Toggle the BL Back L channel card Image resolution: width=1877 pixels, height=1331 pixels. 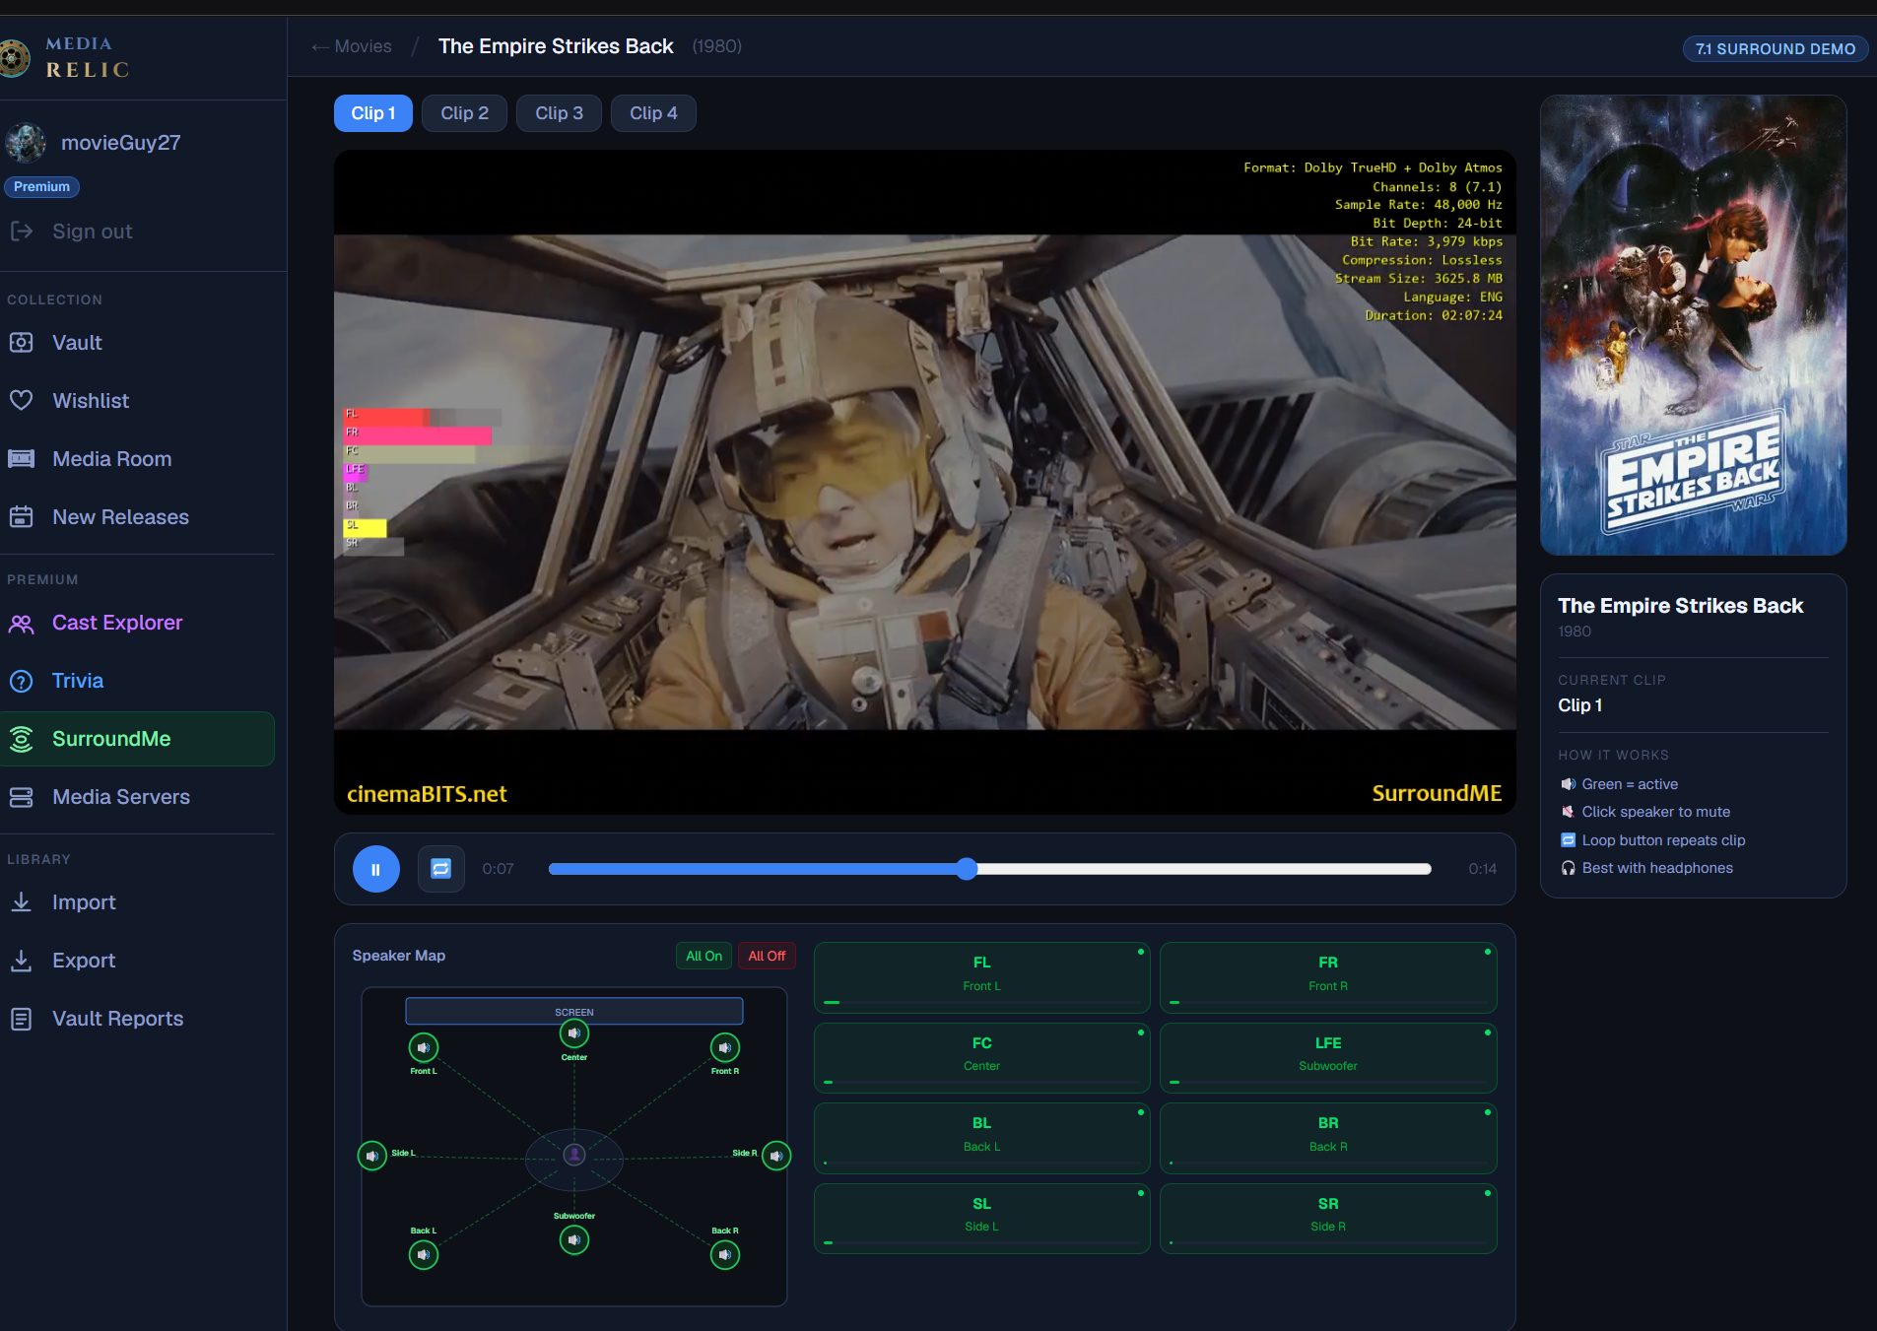pos(982,1138)
